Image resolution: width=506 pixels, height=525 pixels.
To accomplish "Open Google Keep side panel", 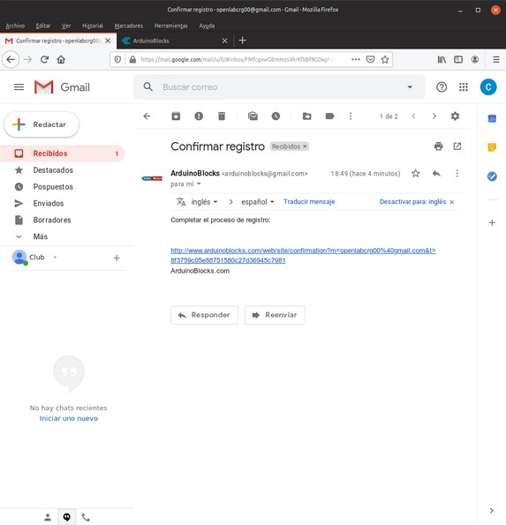I will coord(492,147).
